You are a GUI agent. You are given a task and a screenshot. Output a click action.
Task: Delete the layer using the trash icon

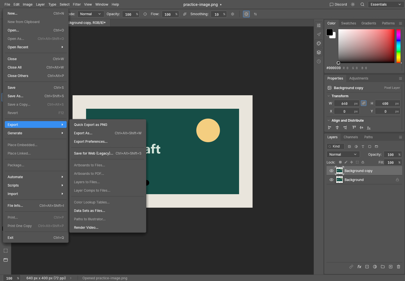(x=399, y=267)
